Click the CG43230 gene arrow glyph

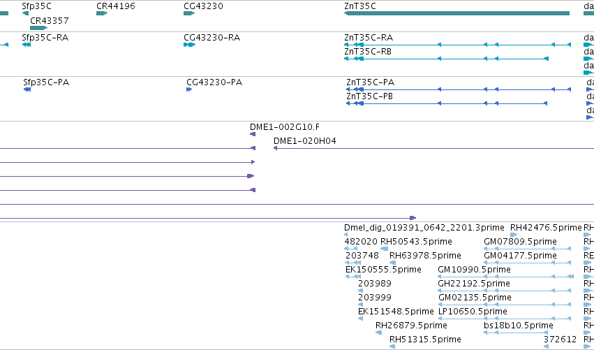(x=189, y=13)
